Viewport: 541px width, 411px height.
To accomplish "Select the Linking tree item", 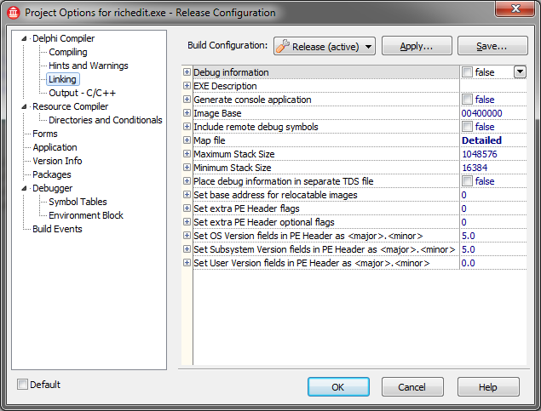I will click(x=62, y=79).
